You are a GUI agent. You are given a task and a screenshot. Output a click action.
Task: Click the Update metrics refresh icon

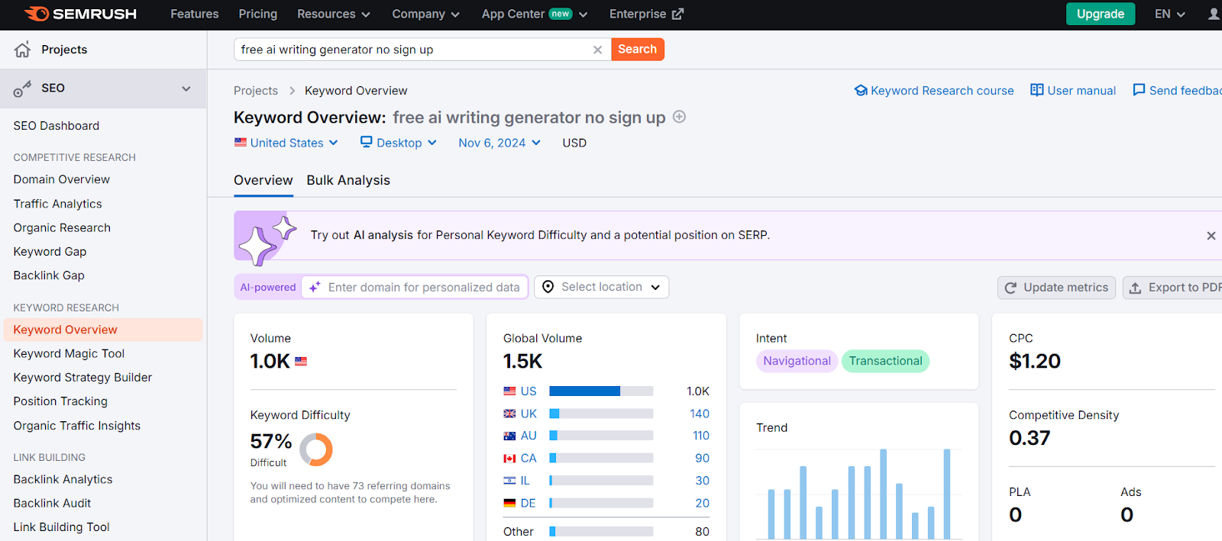1010,288
